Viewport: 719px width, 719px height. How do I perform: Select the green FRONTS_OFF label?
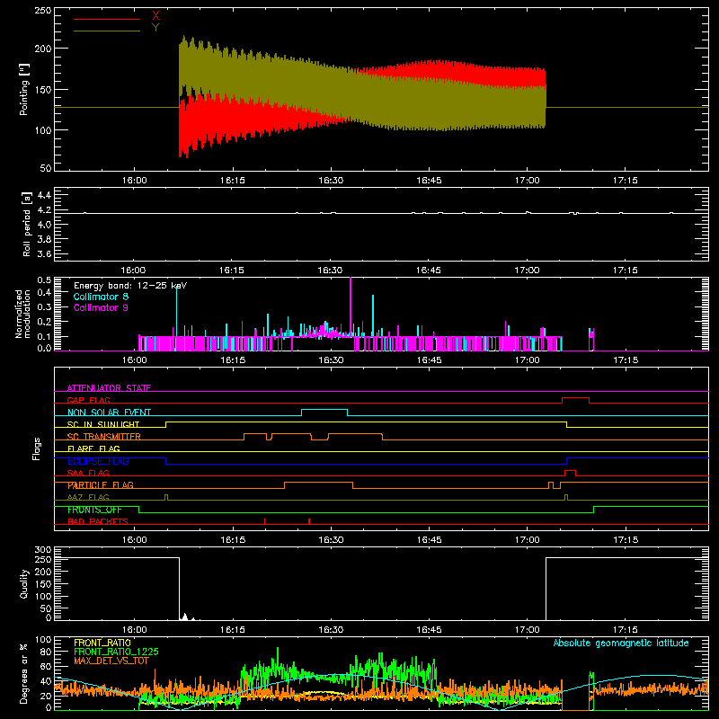(x=94, y=510)
